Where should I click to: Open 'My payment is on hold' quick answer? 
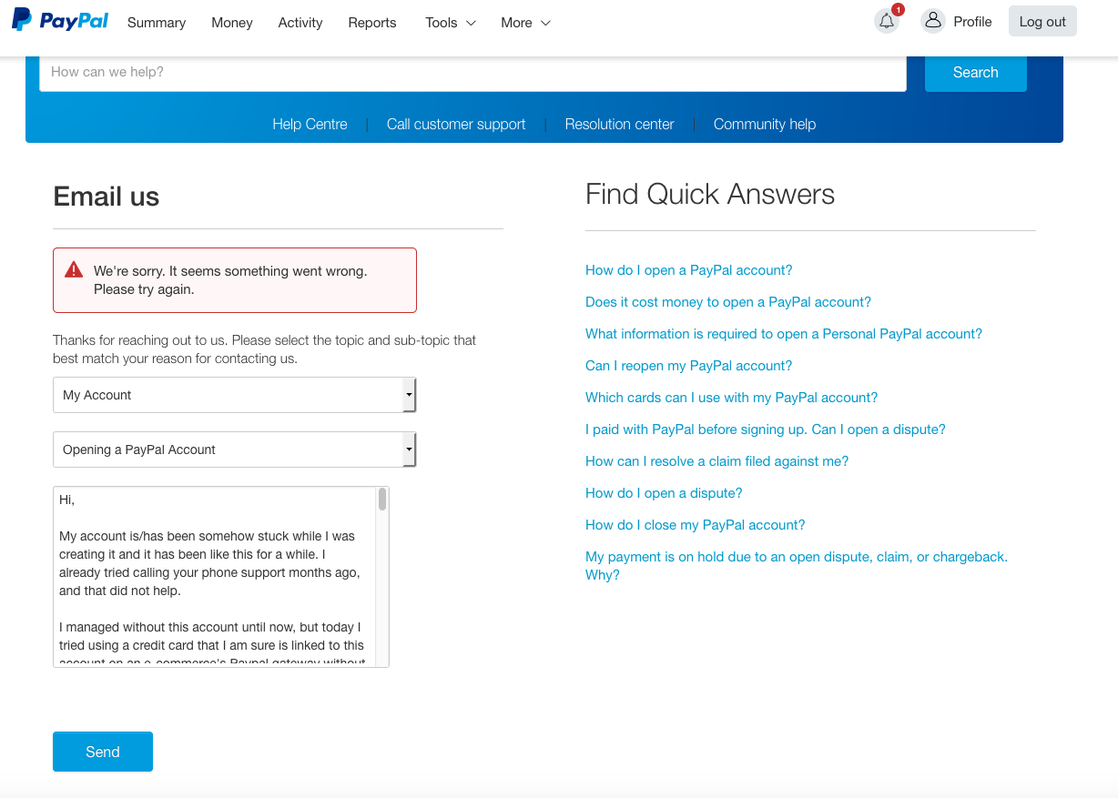point(797,566)
